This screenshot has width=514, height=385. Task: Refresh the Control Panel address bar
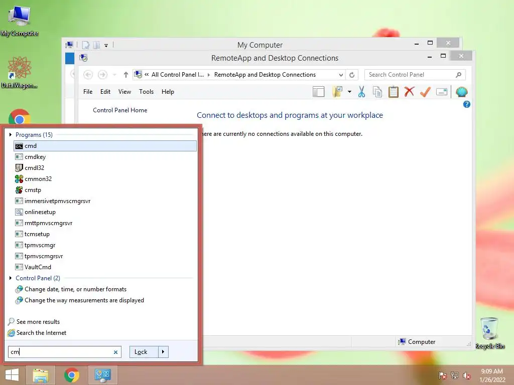coord(352,75)
